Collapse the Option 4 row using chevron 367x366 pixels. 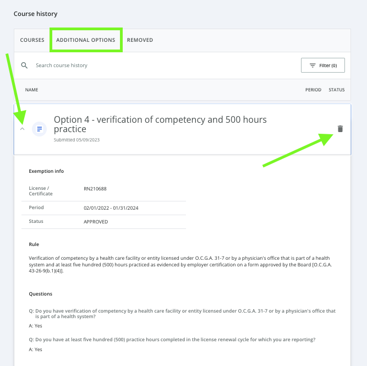22,129
